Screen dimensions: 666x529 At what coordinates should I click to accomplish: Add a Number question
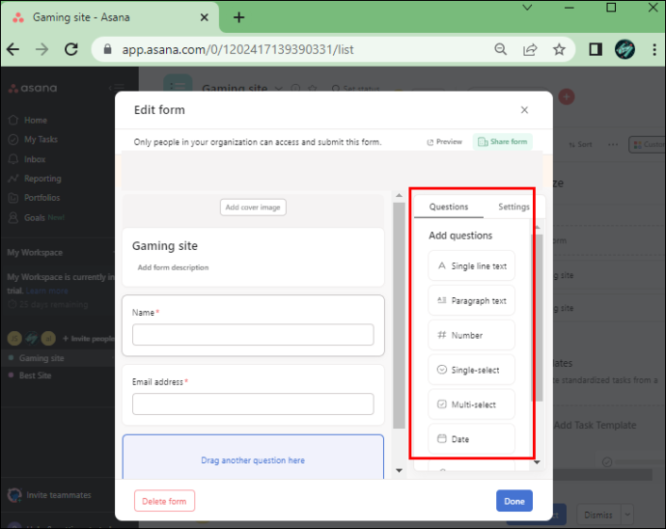[x=471, y=335]
